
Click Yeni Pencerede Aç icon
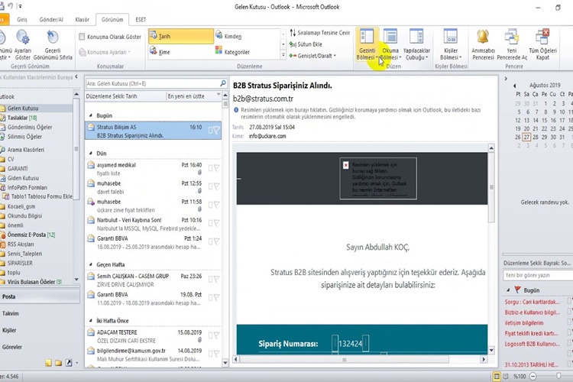point(512,37)
